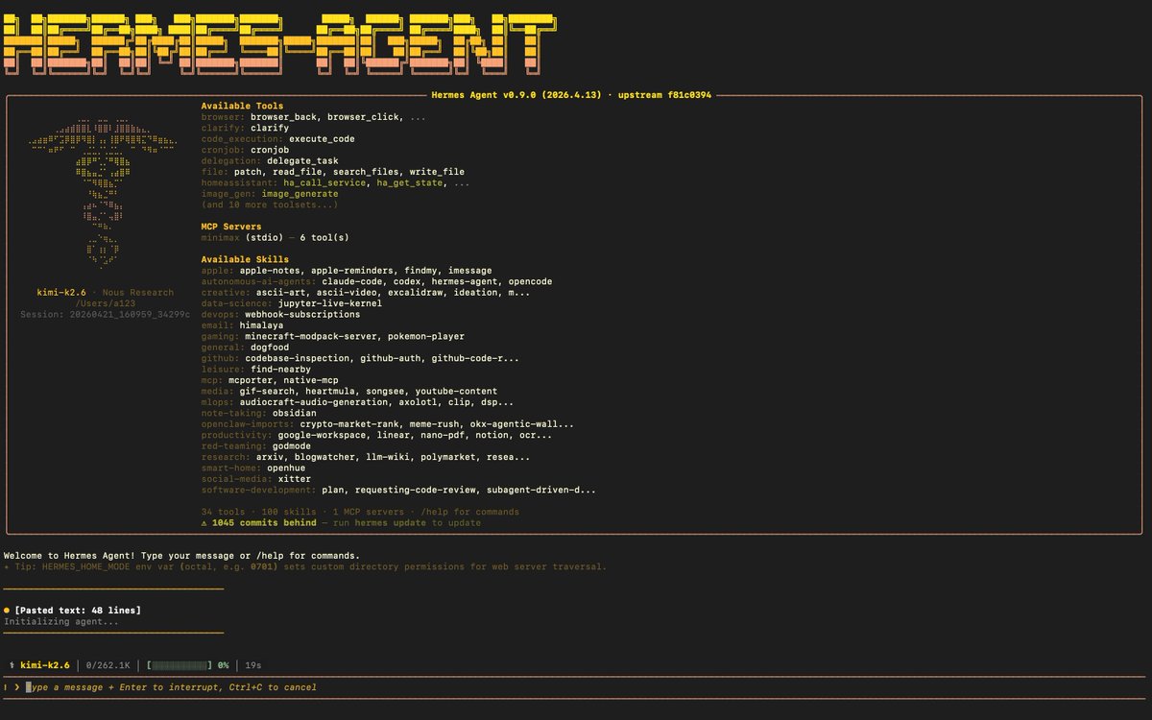The width and height of the screenshot is (1152, 720).
Task: Click the HERMES_HOME_MODE tip line
Action: point(305,566)
